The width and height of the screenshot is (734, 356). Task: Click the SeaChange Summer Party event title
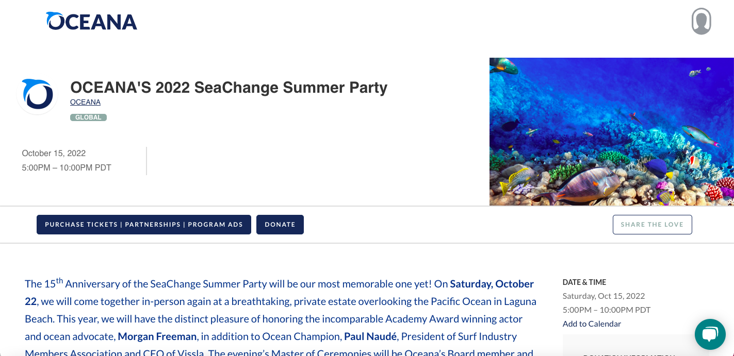pos(229,88)
